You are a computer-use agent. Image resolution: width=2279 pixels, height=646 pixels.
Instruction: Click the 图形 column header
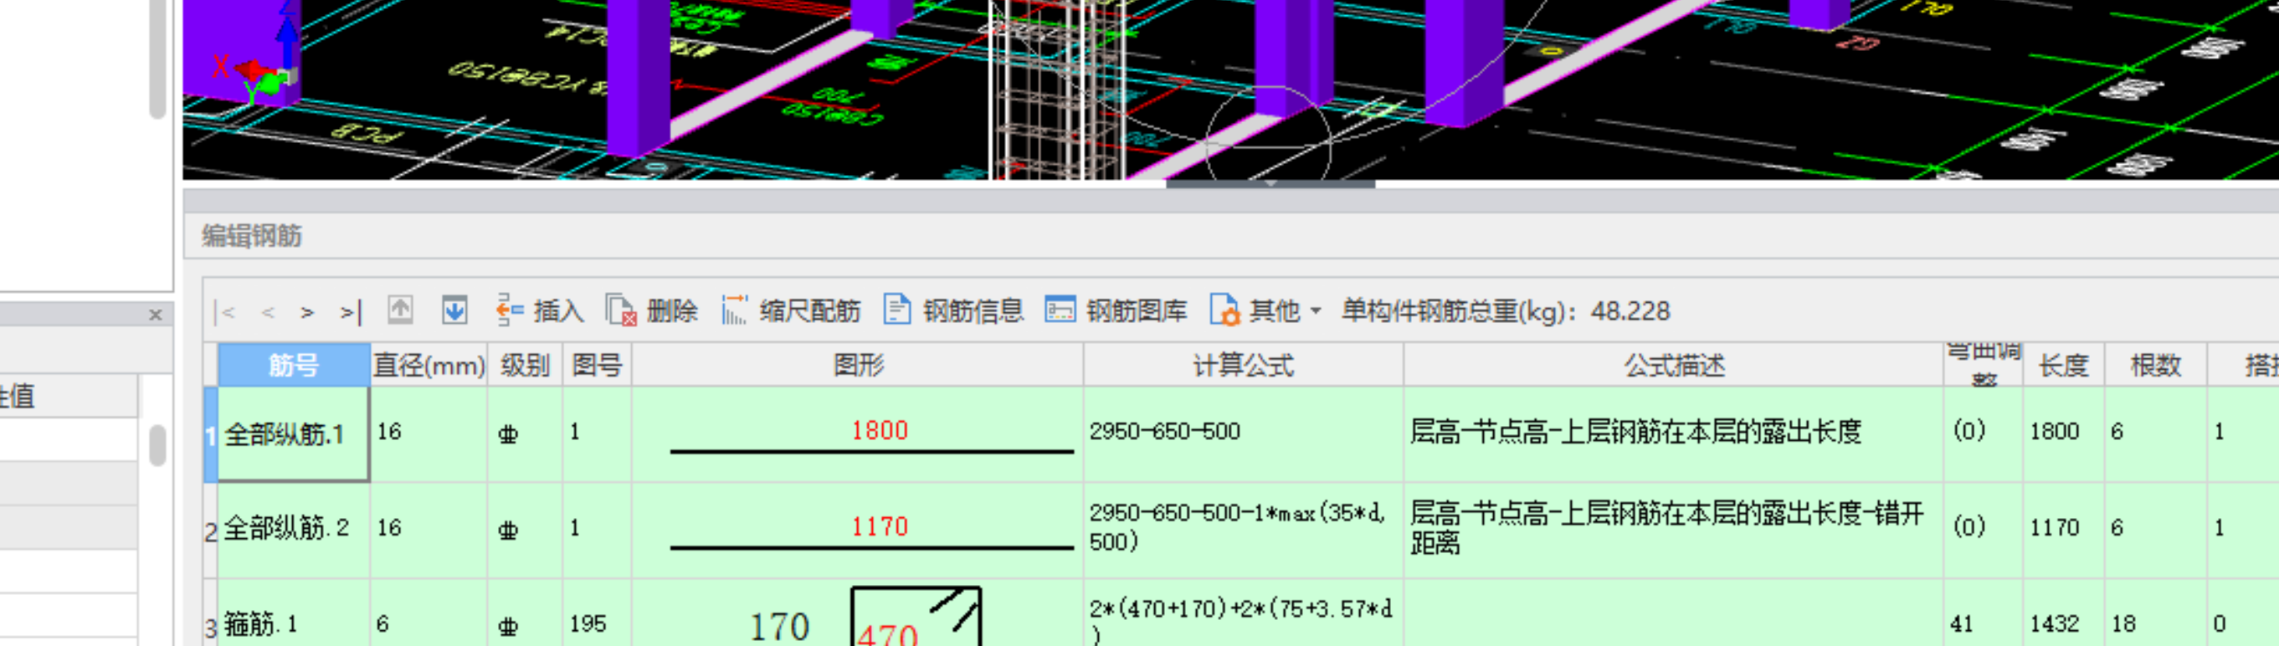click(x=858, y=365)
